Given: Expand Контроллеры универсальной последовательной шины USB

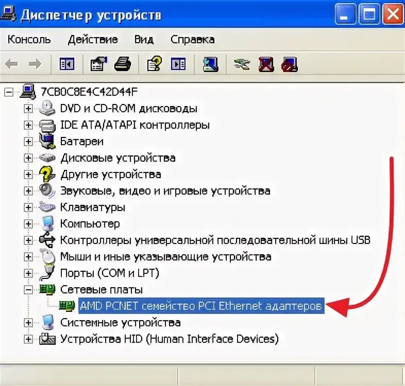Looking at the screenshot, I should 28,240.
